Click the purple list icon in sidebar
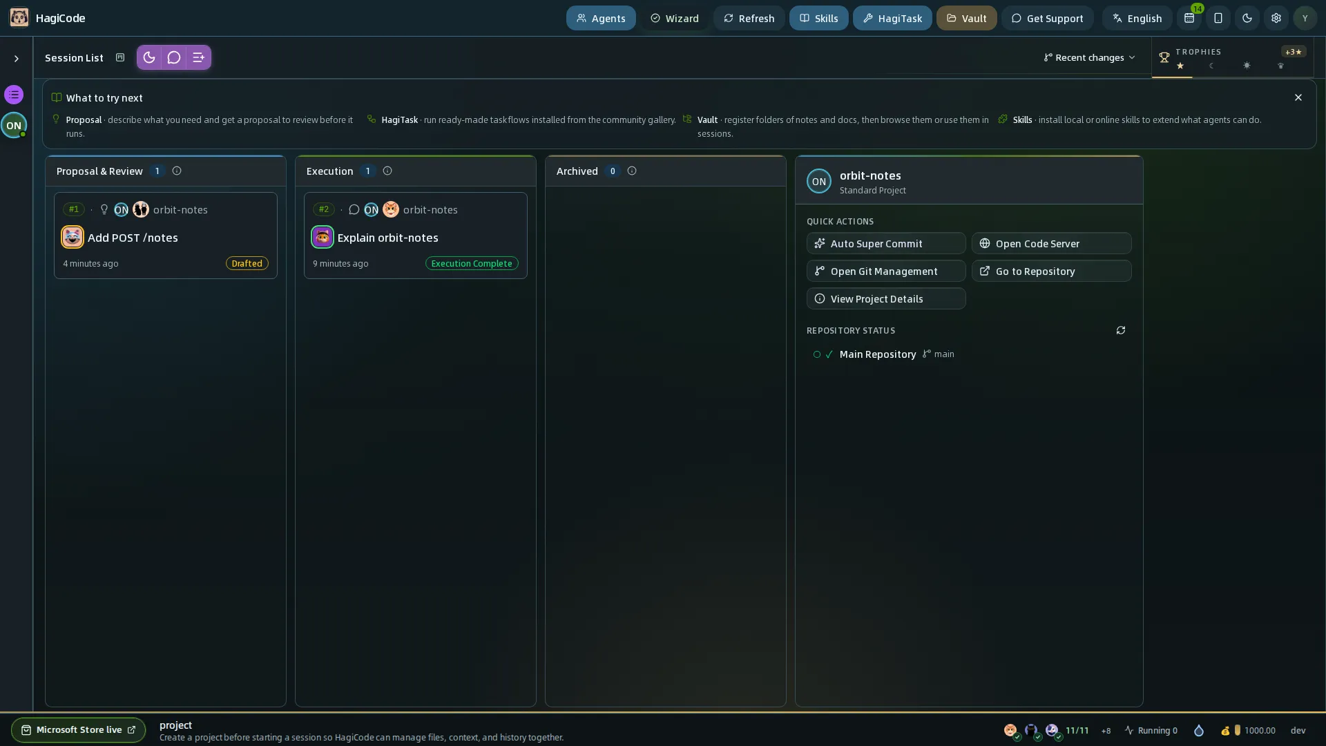 (14, 95)
